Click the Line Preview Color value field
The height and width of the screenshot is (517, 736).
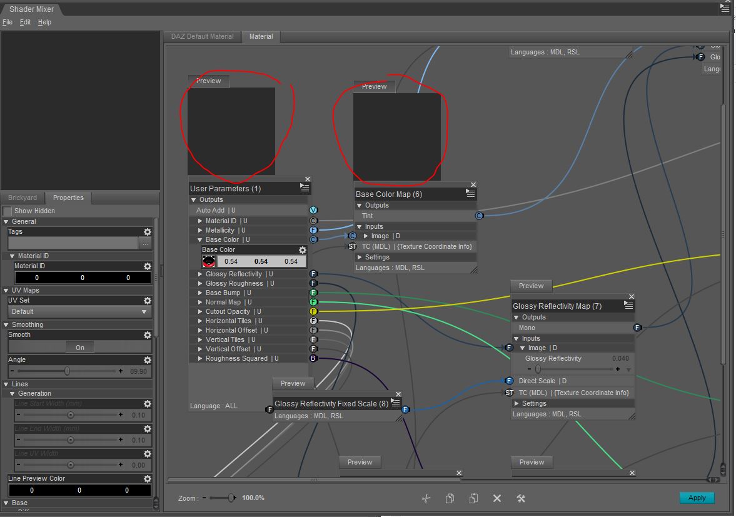pyautogui.click(x=79, y=490)
